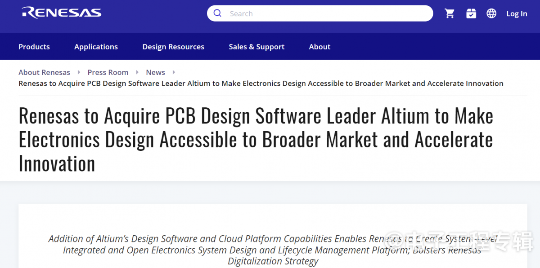Focus the Search input field

point(320,13)
